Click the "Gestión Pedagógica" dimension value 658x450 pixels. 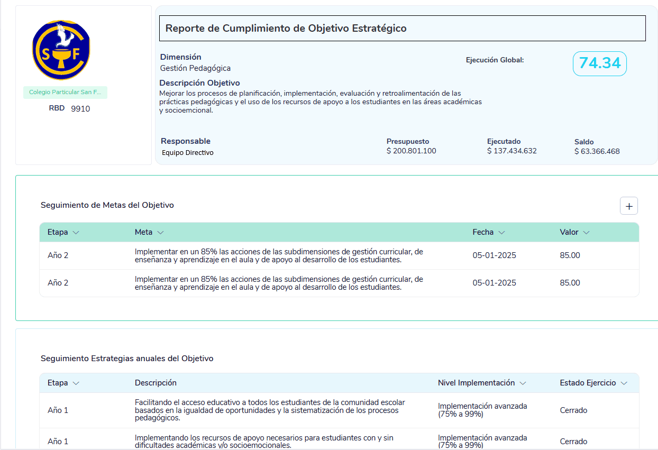pos(195,68)
